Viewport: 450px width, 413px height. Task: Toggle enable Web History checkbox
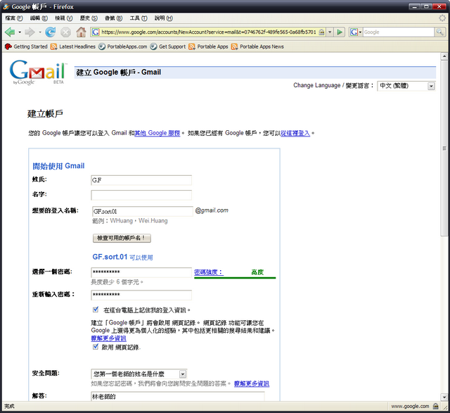(96, 347)
